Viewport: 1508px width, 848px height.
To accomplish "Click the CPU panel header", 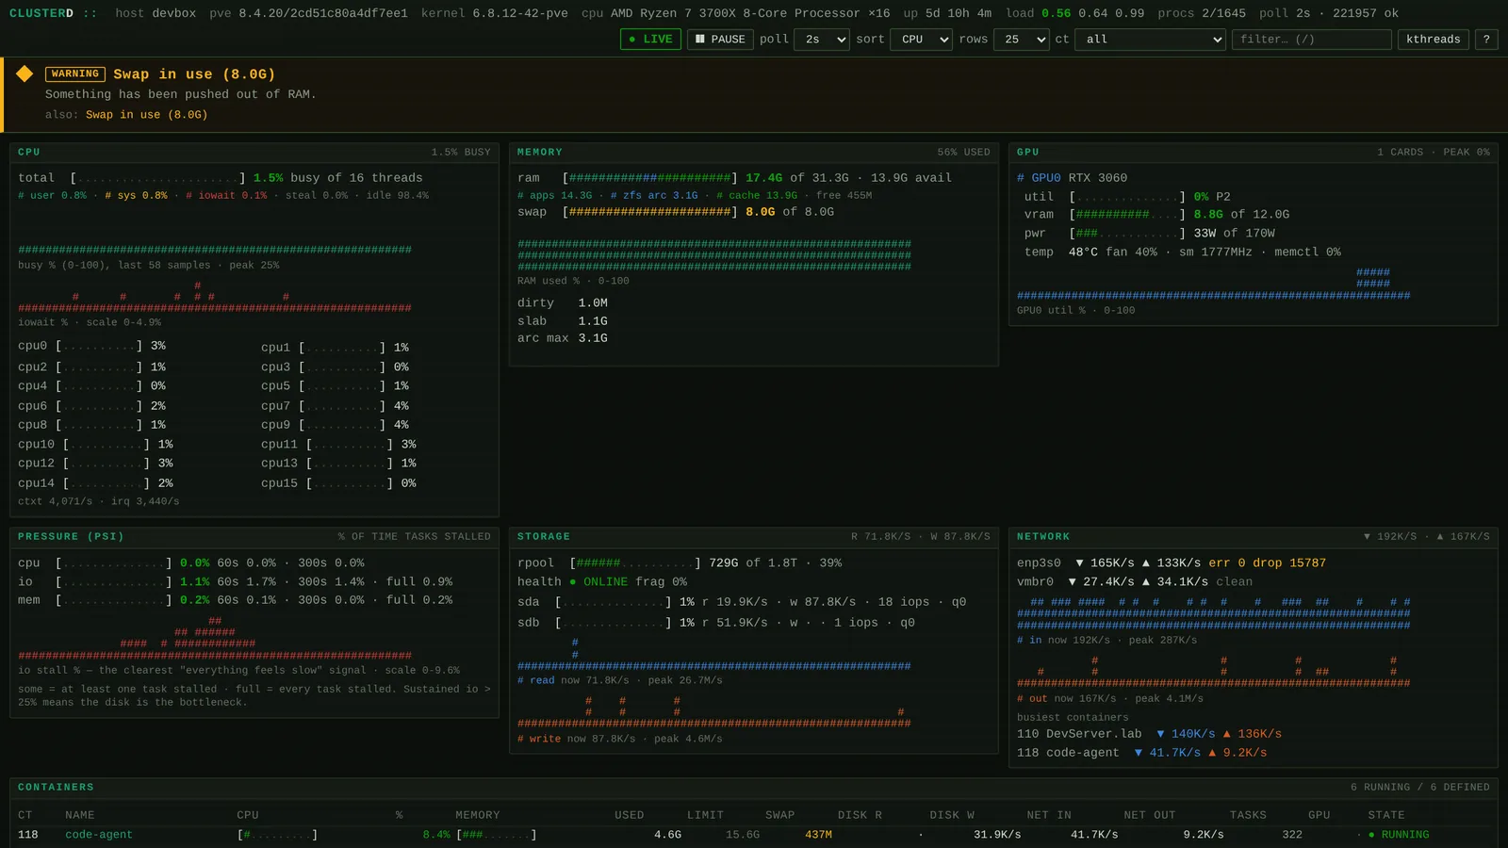I will click(x=254, y=152).
